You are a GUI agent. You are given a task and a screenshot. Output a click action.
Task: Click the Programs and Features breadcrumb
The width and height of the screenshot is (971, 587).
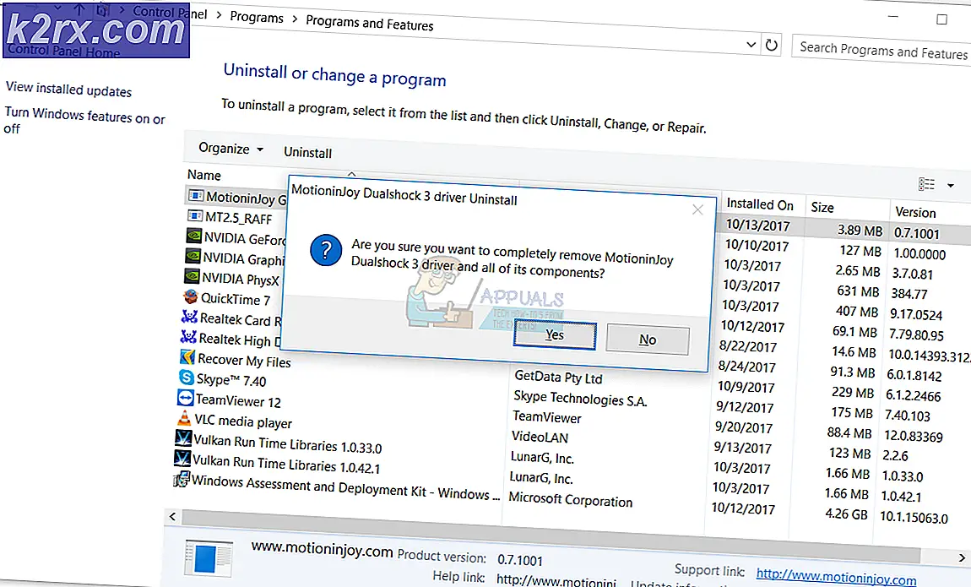(x=370, y=23)
